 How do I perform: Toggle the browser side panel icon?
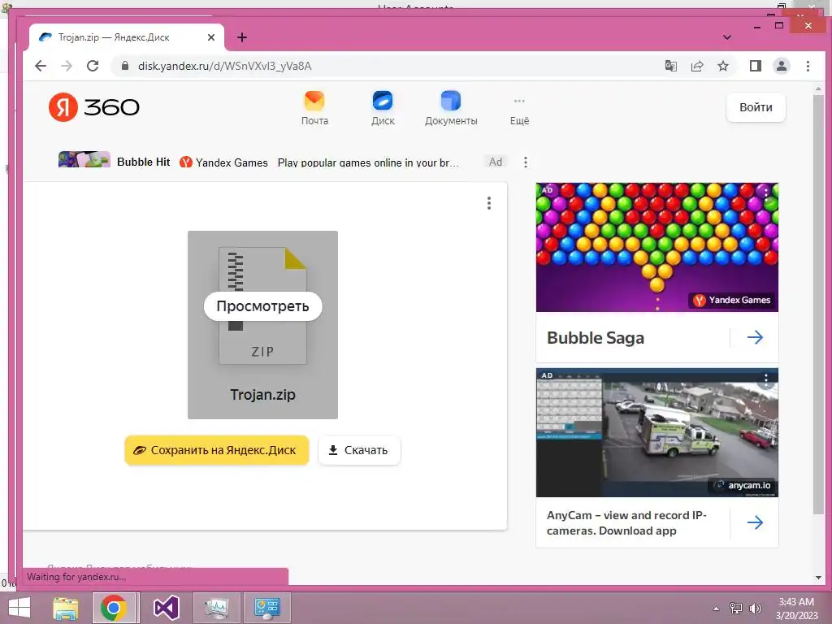pyautogui.click(x=755, y=66)
